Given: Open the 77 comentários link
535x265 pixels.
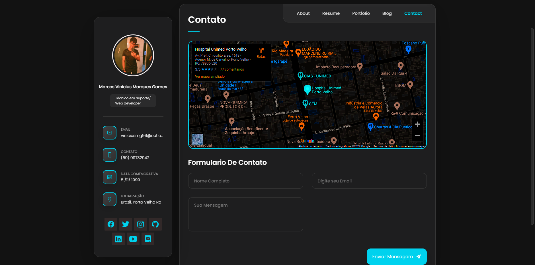Looking at the screenshot, I should point(232,69).
